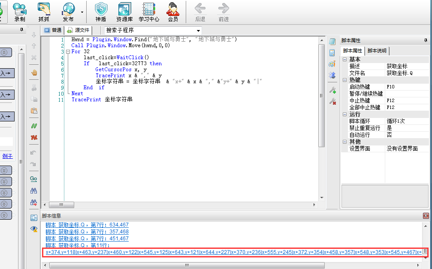This screenshot has height=269, width=432.
Task: Click the editor scroll-right arrow
Action: point(314,205)
